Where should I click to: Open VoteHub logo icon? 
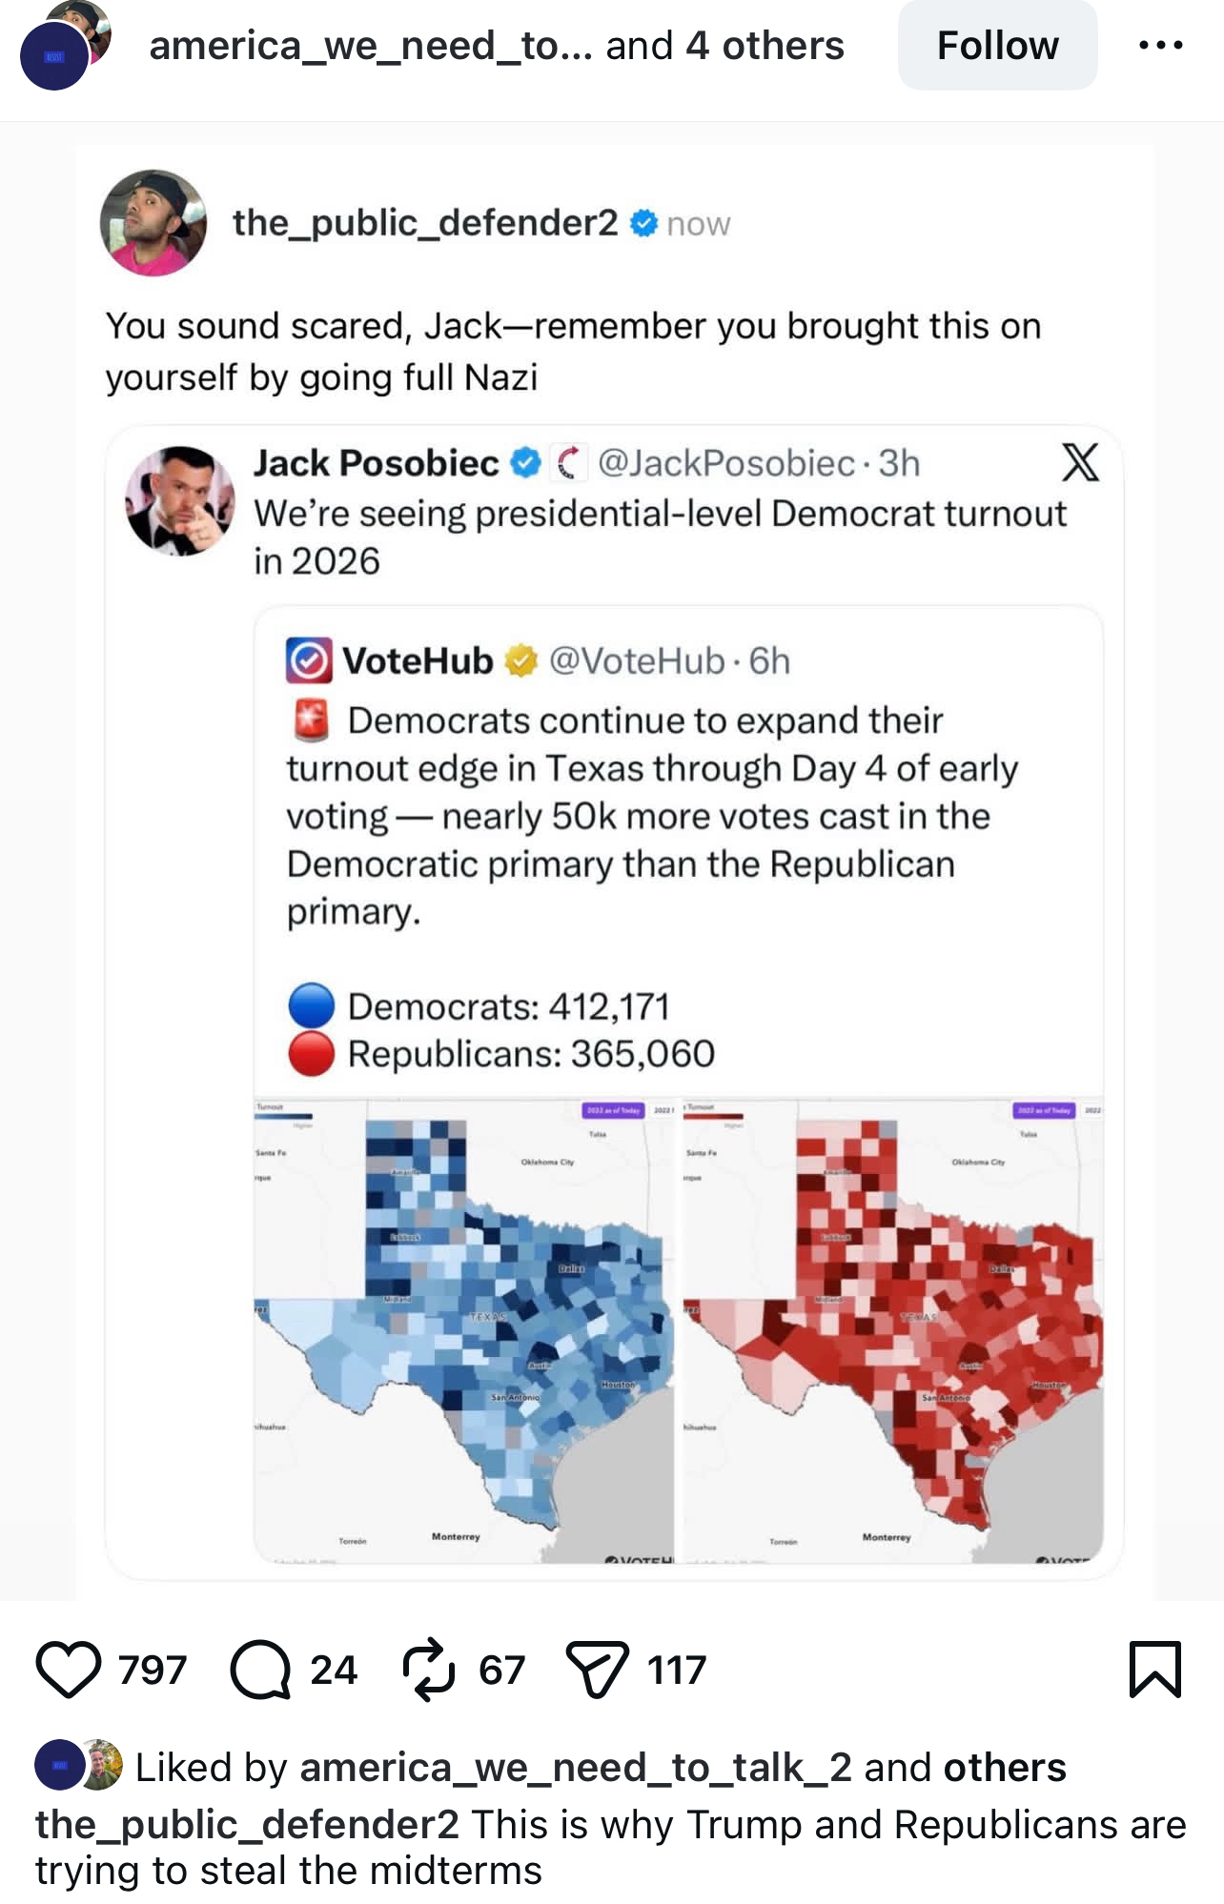click(x=309, y=660)
